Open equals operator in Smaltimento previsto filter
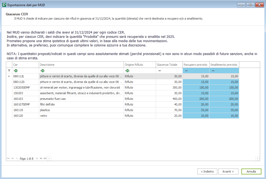The height and width of the screenshot is (179, 266). click(x=213, y=71)
